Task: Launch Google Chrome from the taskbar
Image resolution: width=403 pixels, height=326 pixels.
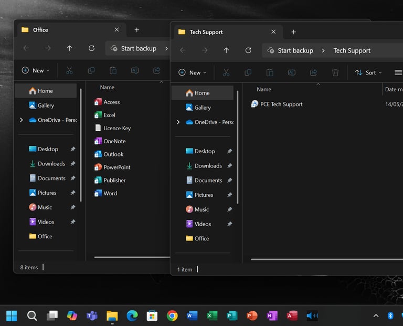Action: coord(172,316)
